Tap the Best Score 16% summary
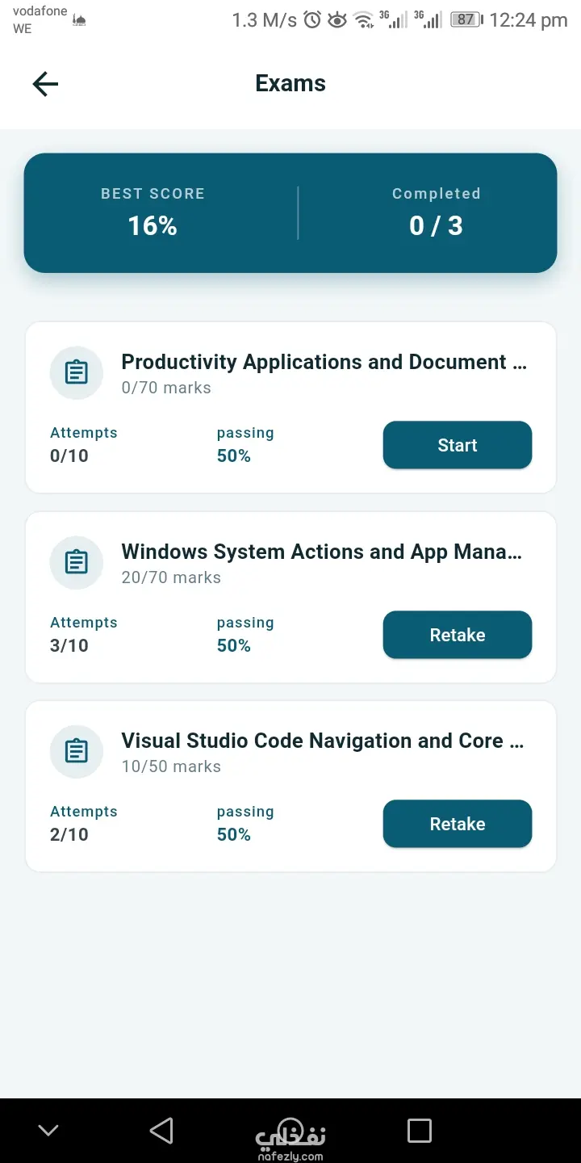The height and width of the screenshot is (1163, 581). (153, 213)
